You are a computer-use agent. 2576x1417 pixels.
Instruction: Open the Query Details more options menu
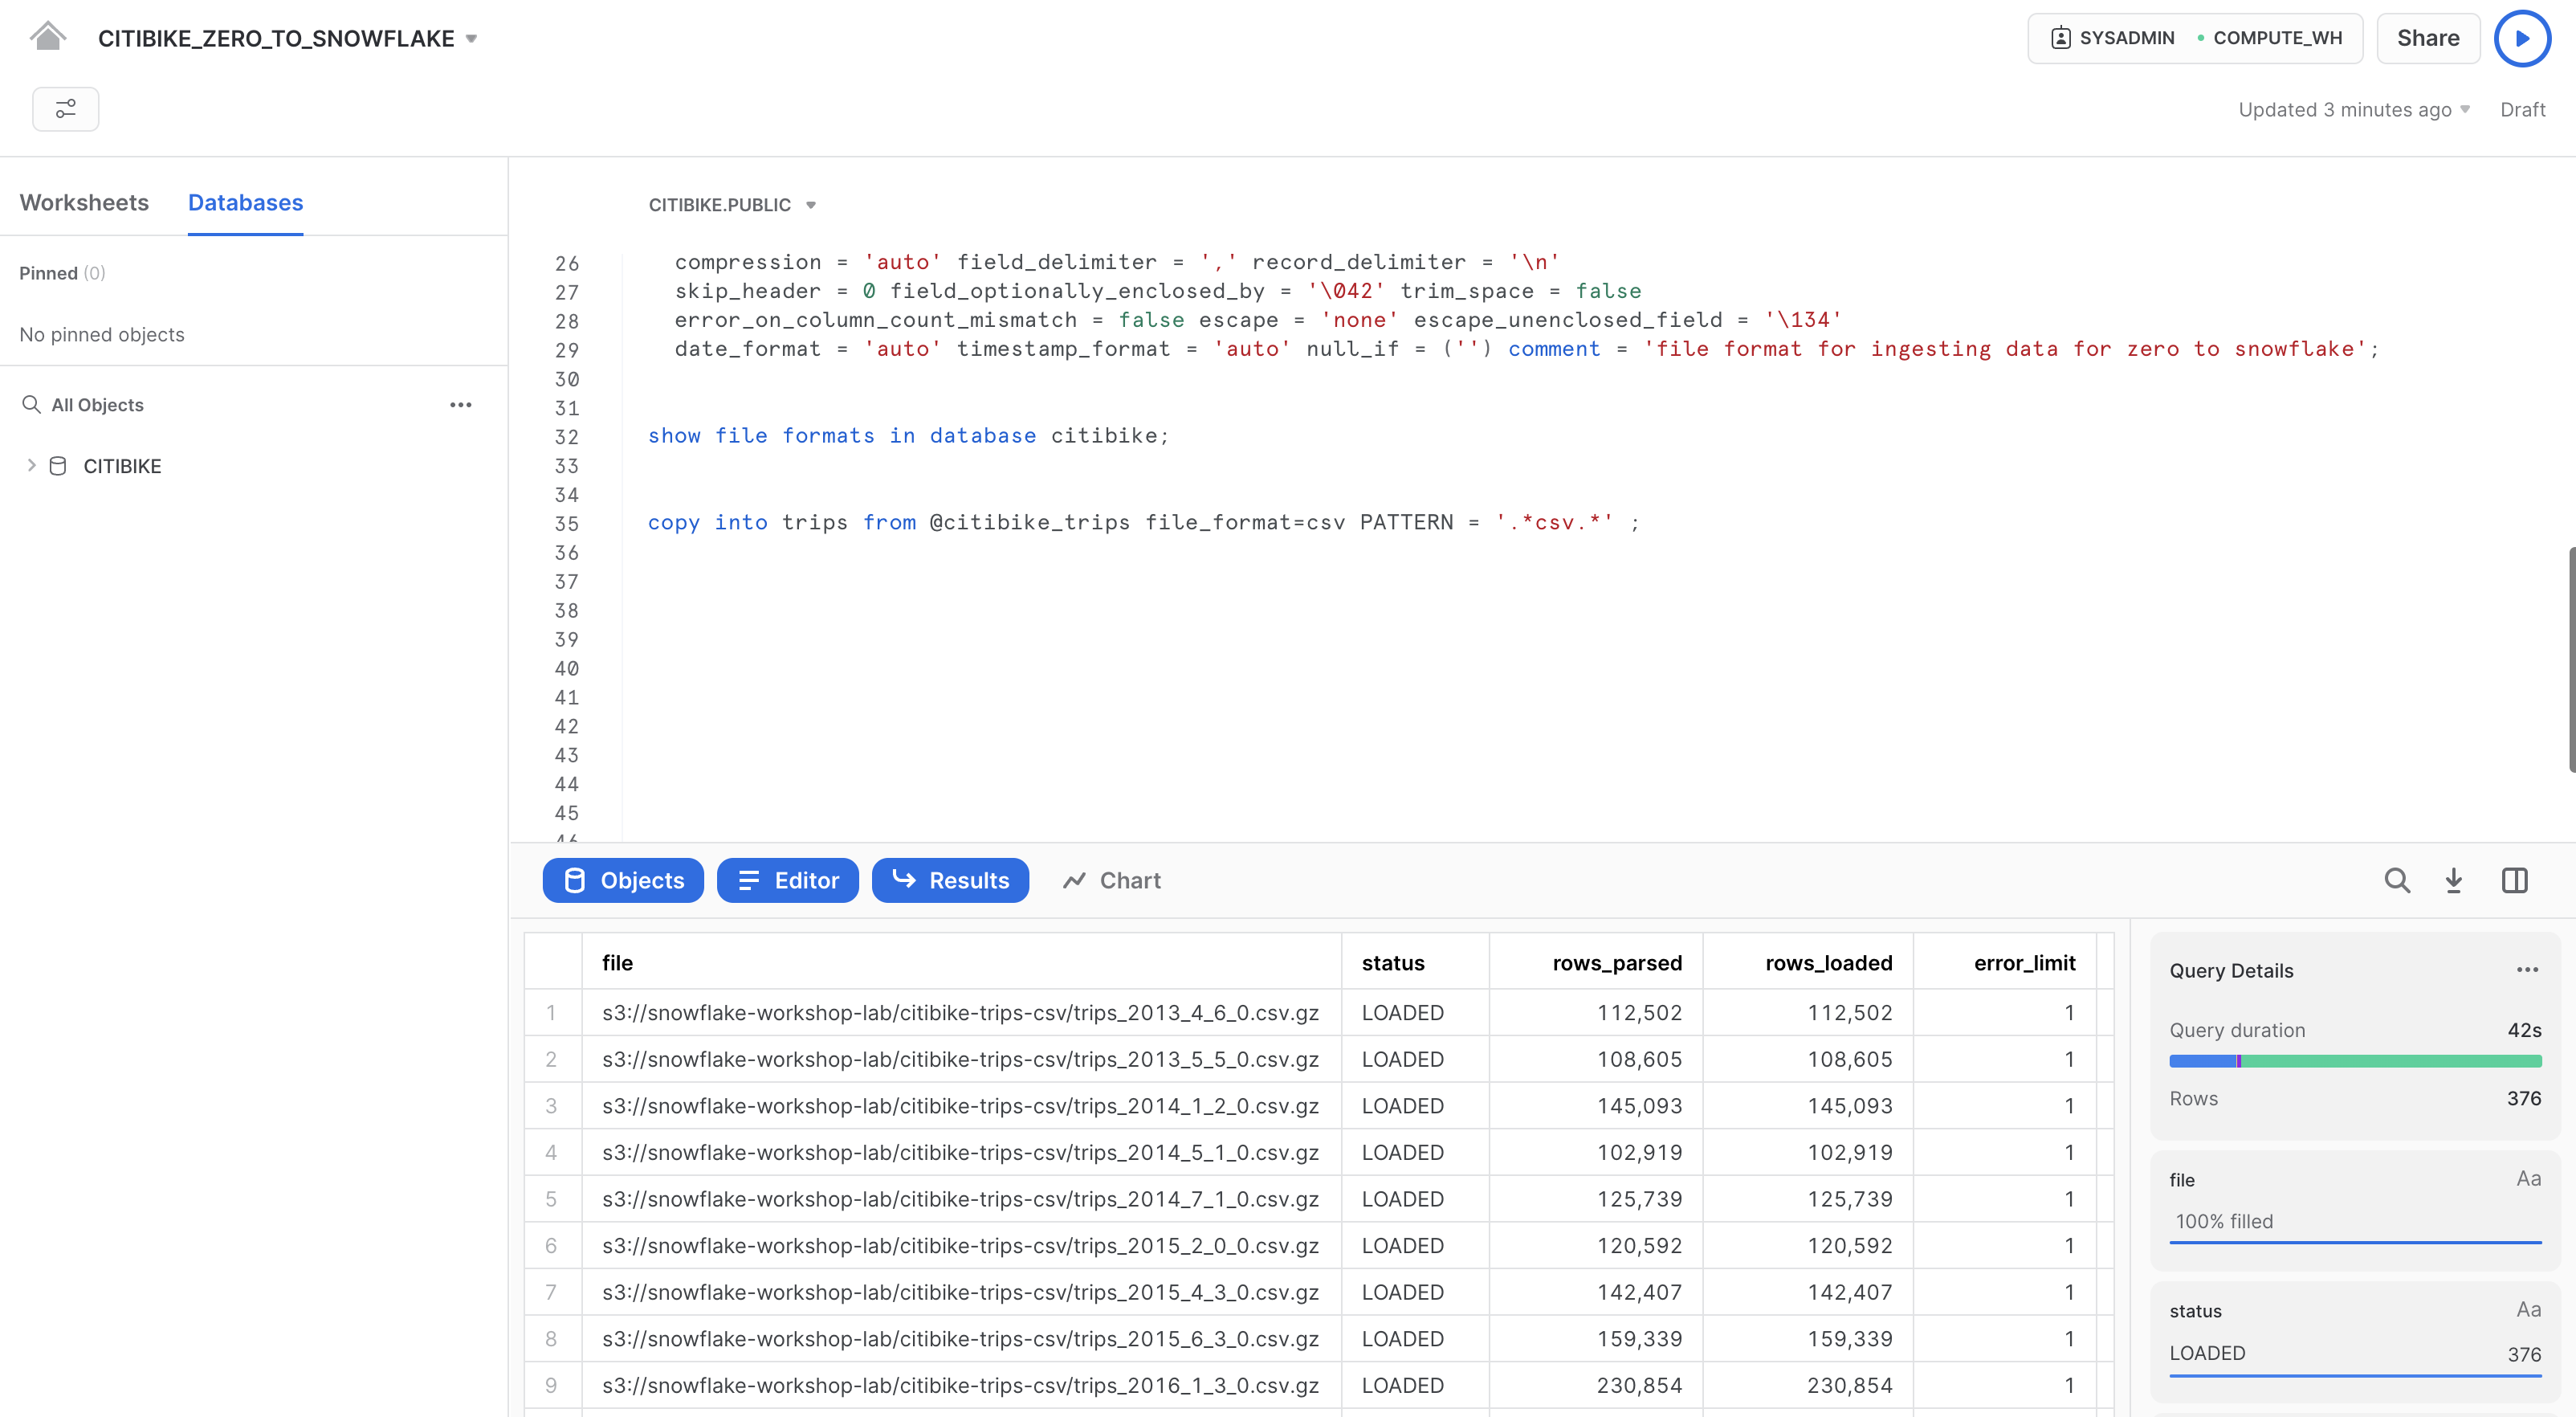(2528, 970)
